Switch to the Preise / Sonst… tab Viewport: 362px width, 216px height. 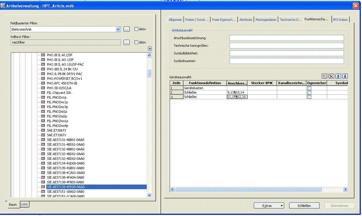click(x=197, y=20)
